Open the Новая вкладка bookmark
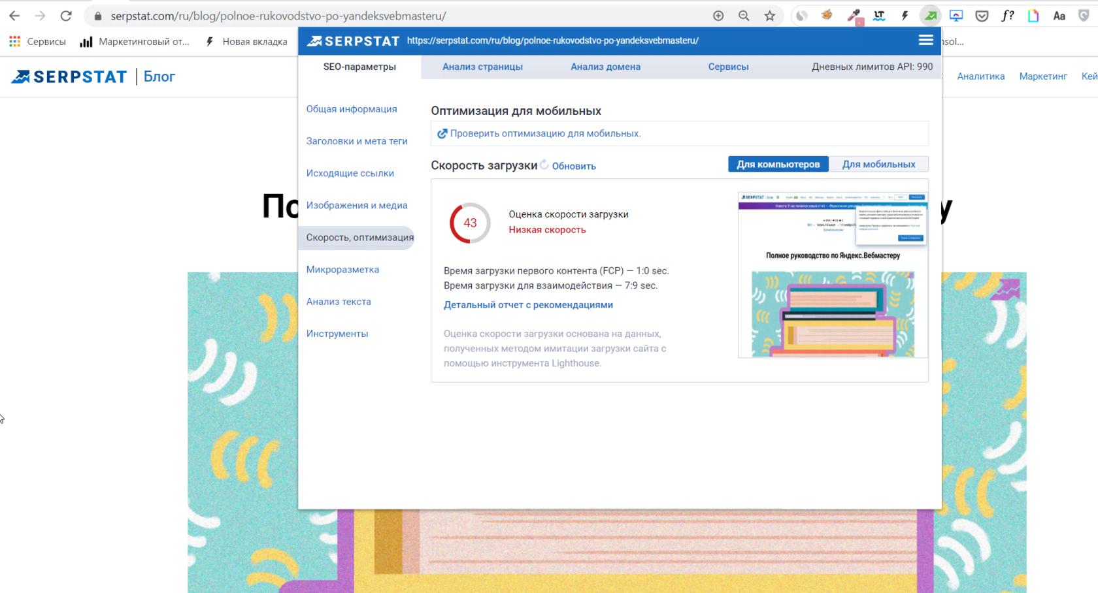This screenshot has width=1098, height=593. 246,42
